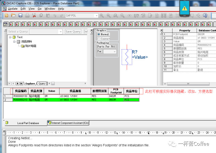Close the session log pane with X
216x153 pixels.
tap(4, 131)
